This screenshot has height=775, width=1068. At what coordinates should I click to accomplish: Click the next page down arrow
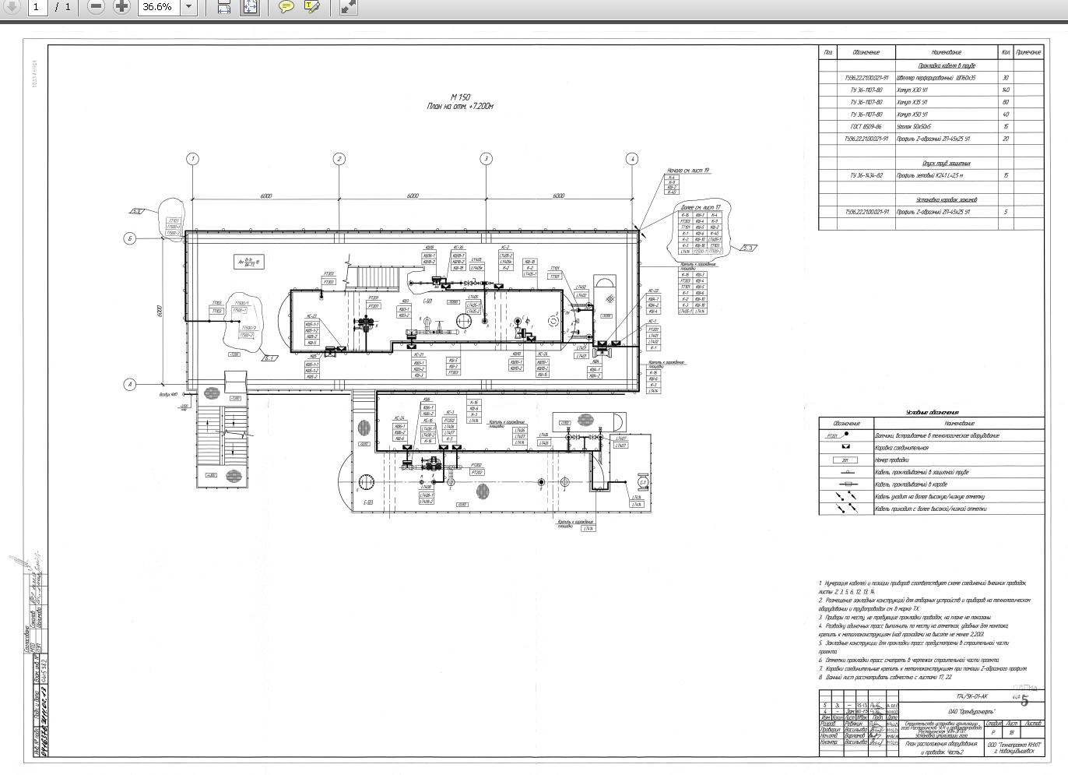point(12,6)
